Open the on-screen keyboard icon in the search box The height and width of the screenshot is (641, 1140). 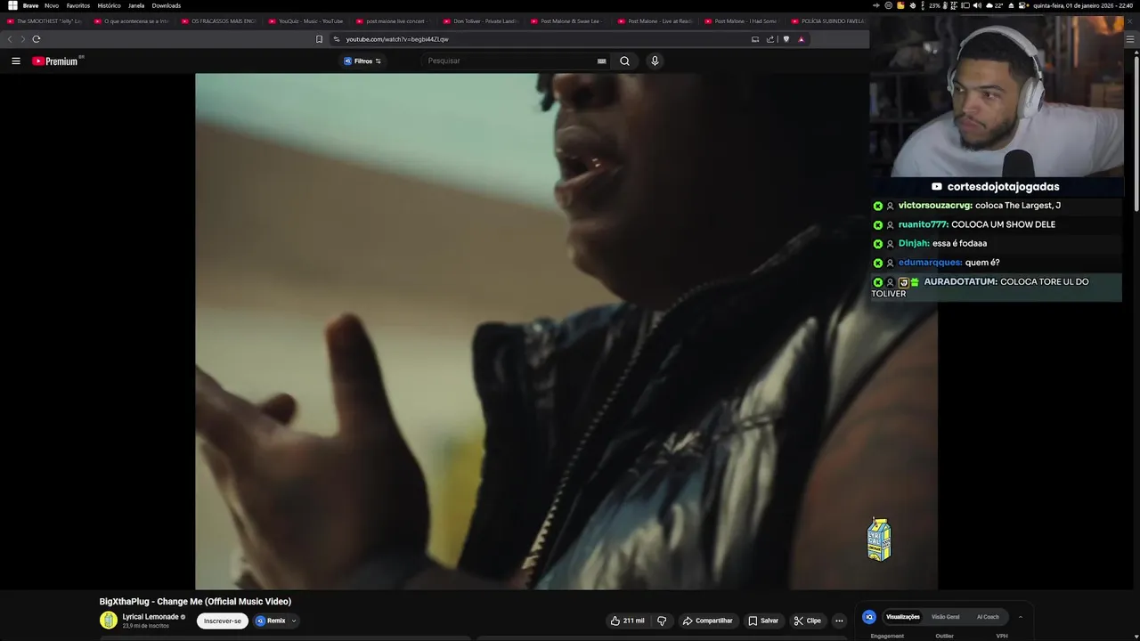point(602,61)
